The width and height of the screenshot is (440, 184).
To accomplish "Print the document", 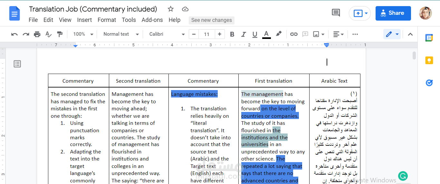I will click(x=37, y=34).
